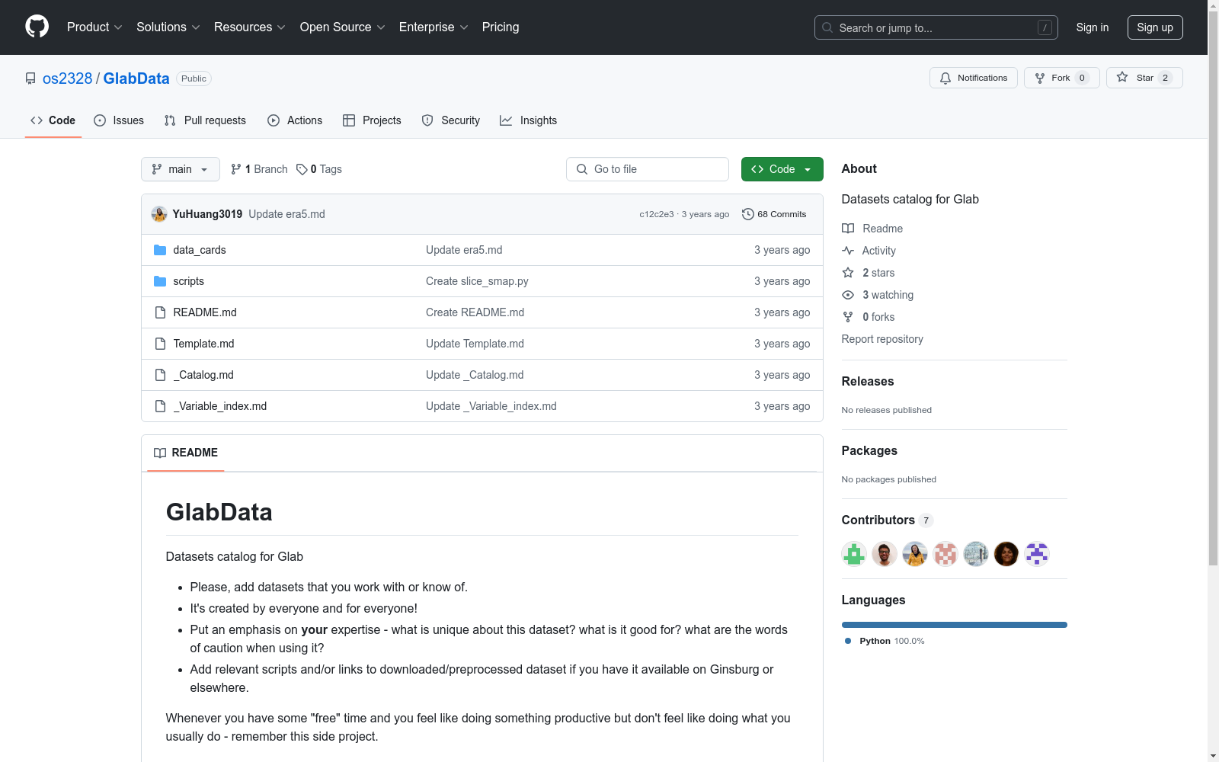View the 68 Commits history

(774, 214)
